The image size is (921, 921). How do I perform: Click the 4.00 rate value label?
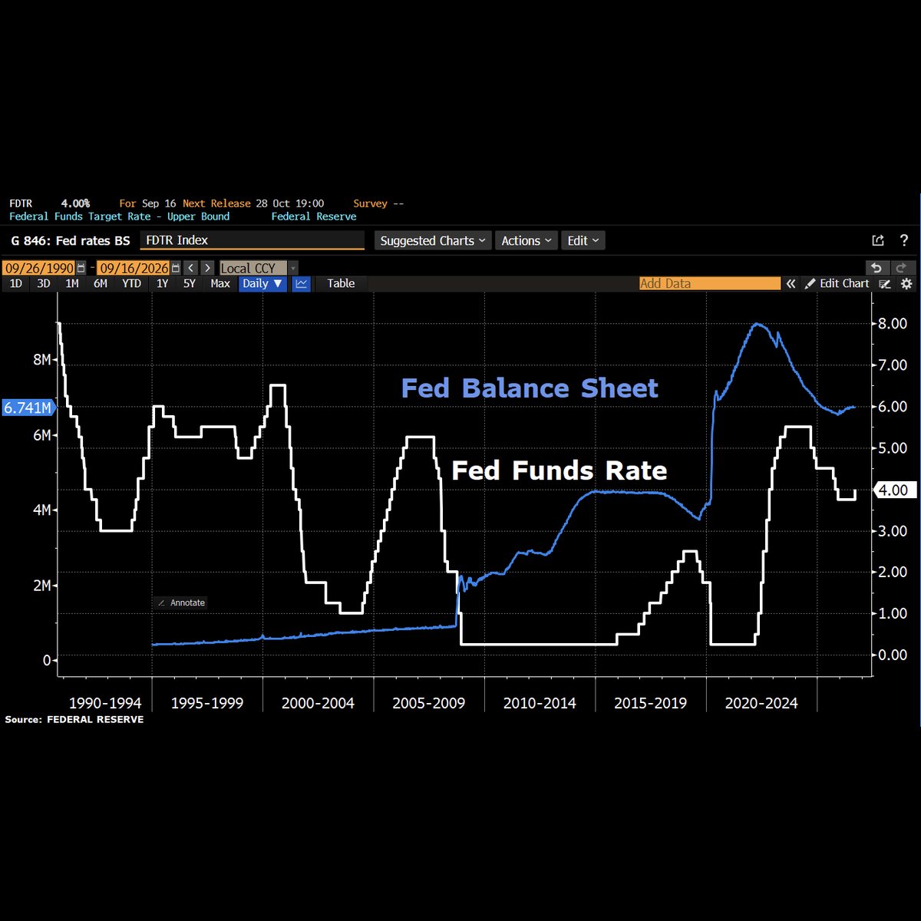893,490
